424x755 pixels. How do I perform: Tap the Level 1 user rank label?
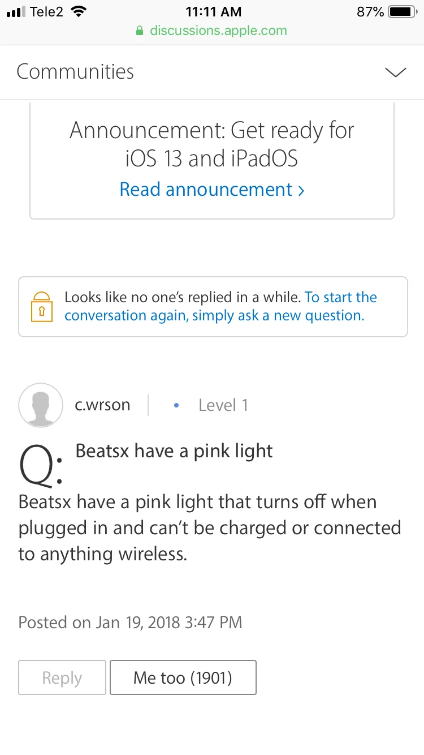click(x=223, y=405)
